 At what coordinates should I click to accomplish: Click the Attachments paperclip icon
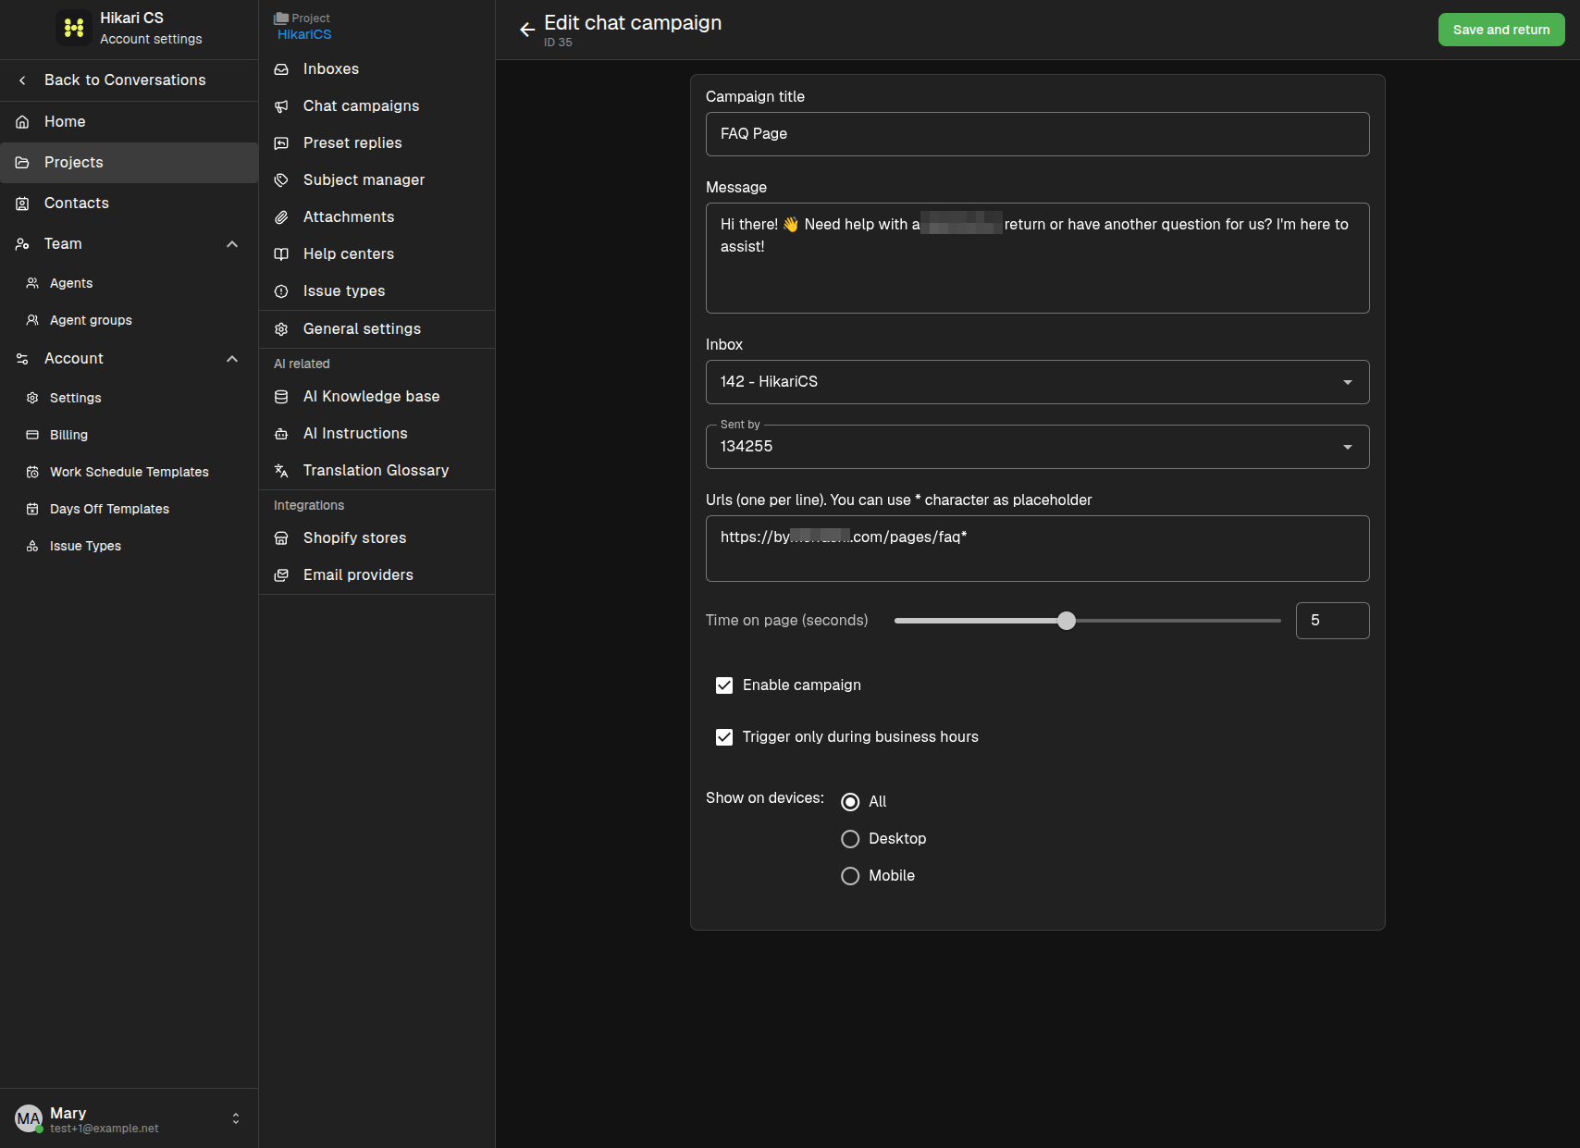281,217
